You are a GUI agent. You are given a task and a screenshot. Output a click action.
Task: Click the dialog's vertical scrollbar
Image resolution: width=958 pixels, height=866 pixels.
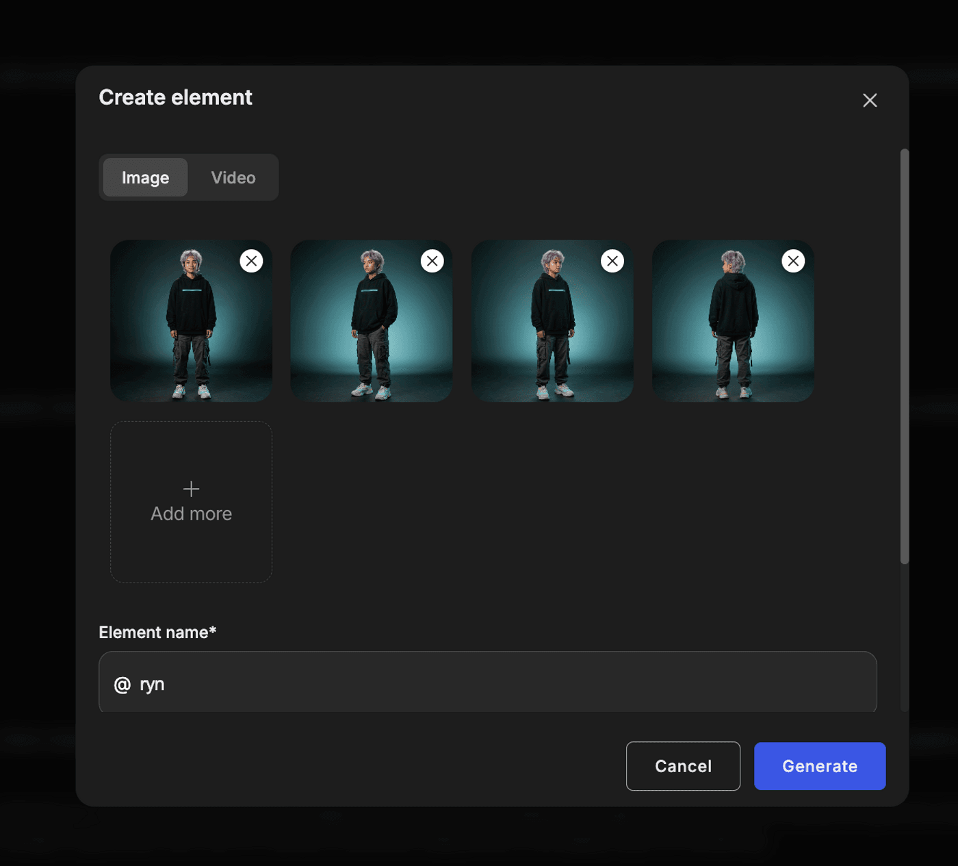[x=905, y=356]
